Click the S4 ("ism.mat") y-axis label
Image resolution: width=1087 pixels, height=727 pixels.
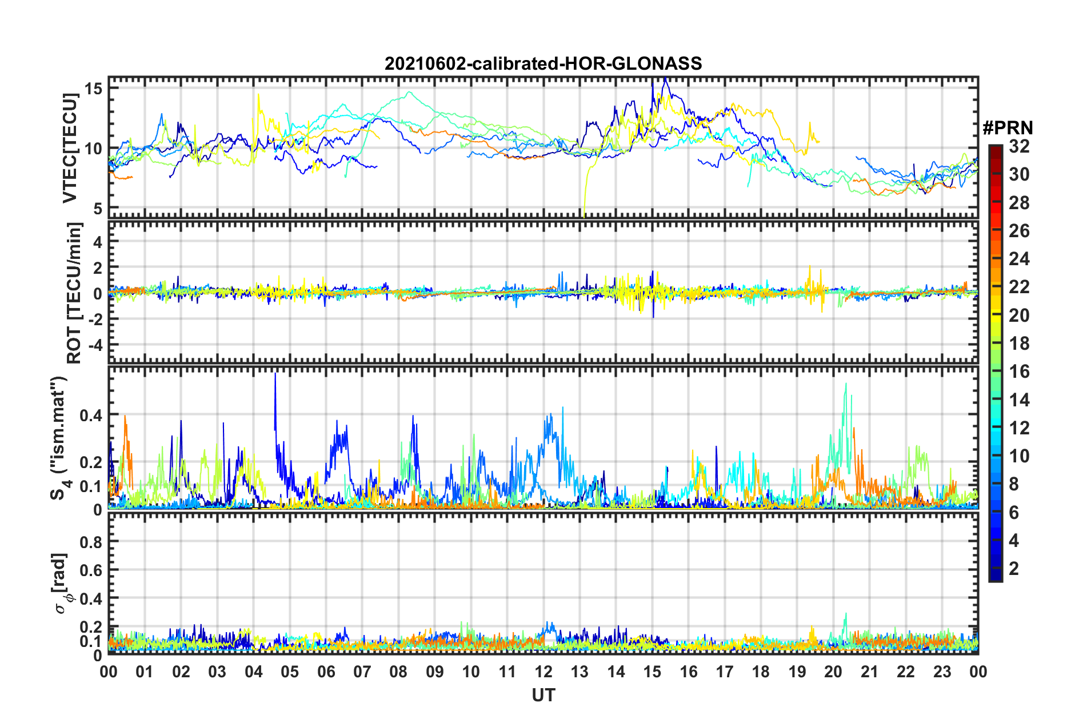(x=59, y=438)
